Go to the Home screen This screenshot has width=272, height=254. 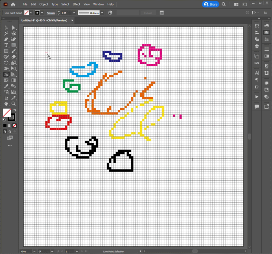point(13,5)
